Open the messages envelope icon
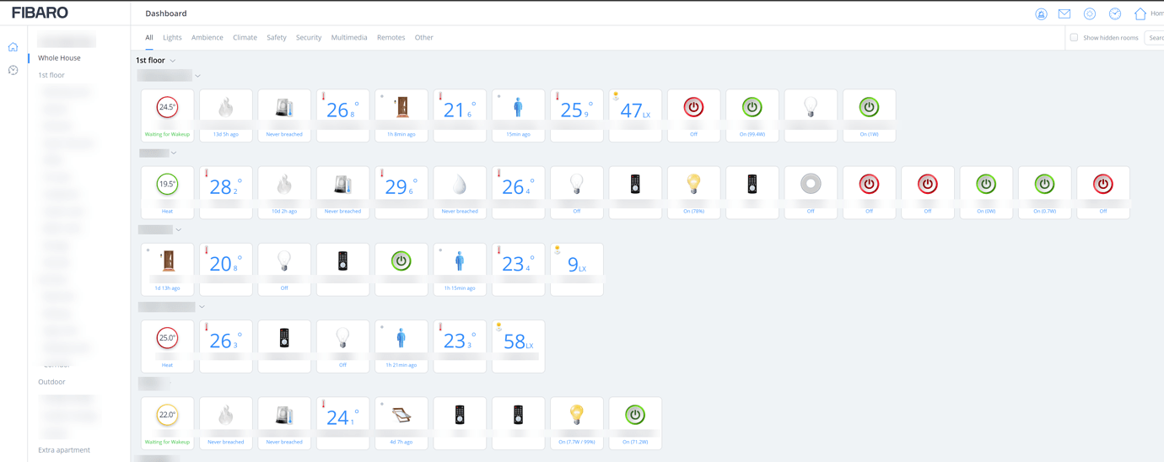The height and width of the screenshot is (462, 1164). coord(1064,14)
